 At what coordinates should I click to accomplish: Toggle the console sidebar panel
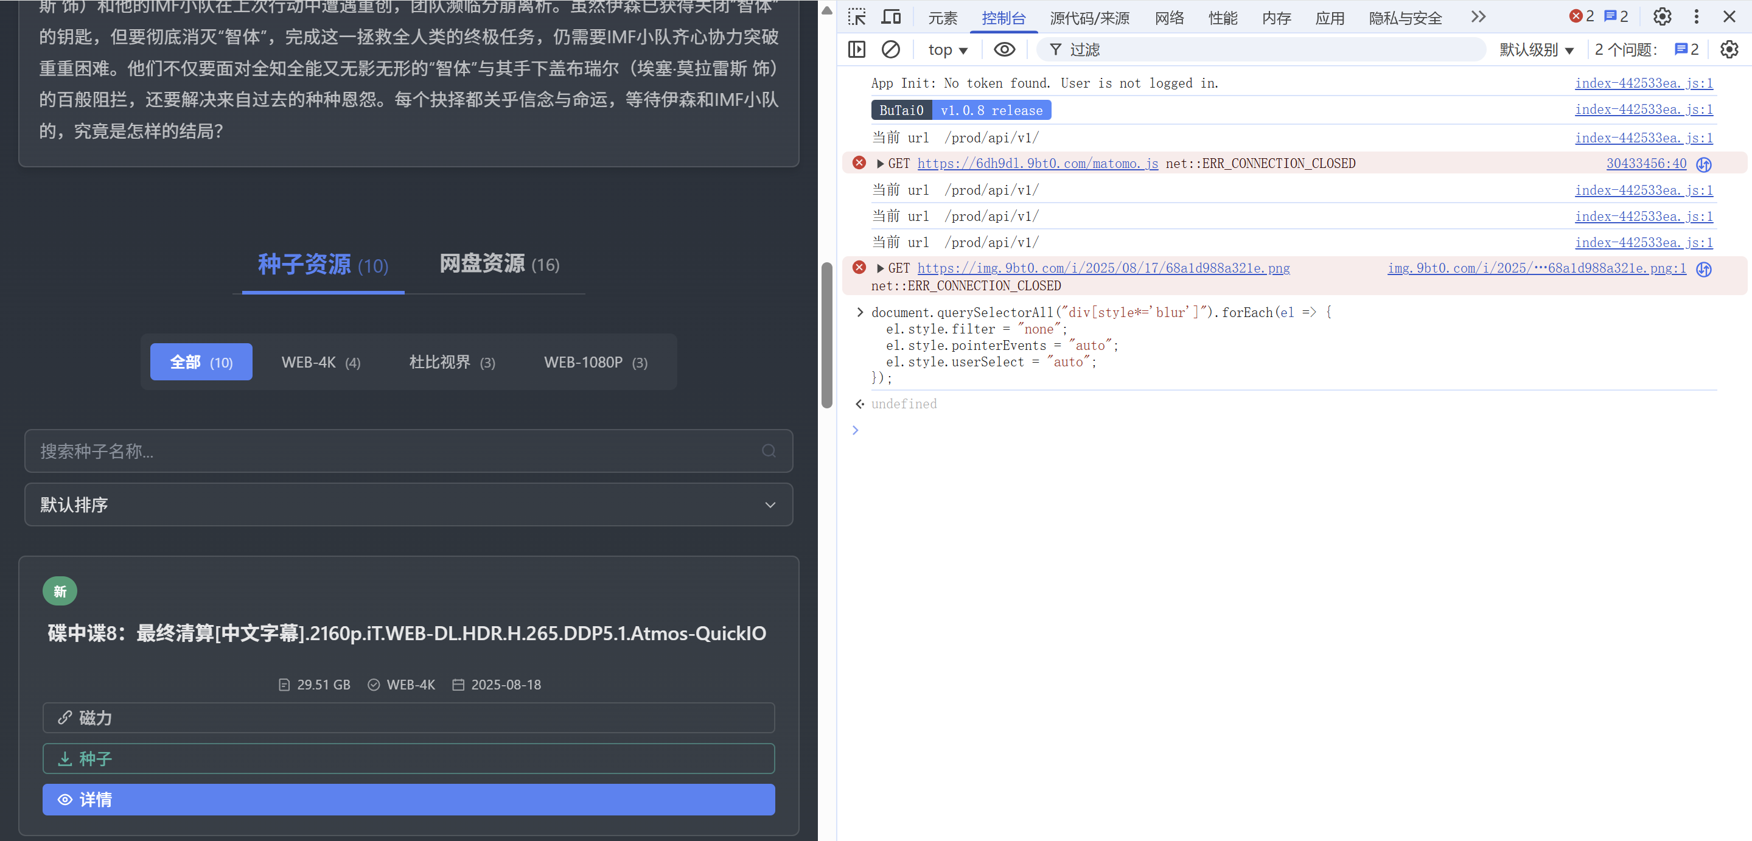tap(856, 50)
